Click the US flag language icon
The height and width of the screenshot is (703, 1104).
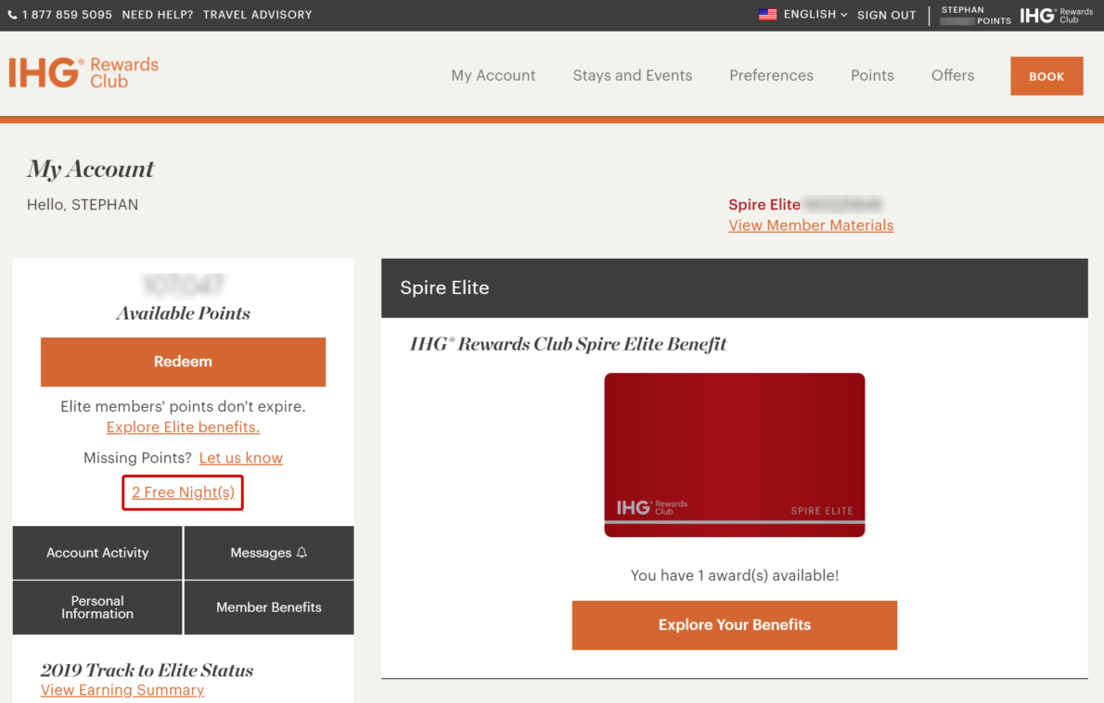[767, 14]
